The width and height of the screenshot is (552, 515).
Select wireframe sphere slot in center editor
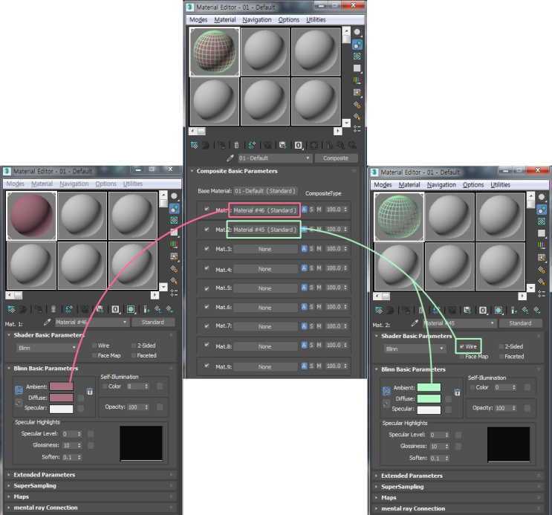coord(215,52)
